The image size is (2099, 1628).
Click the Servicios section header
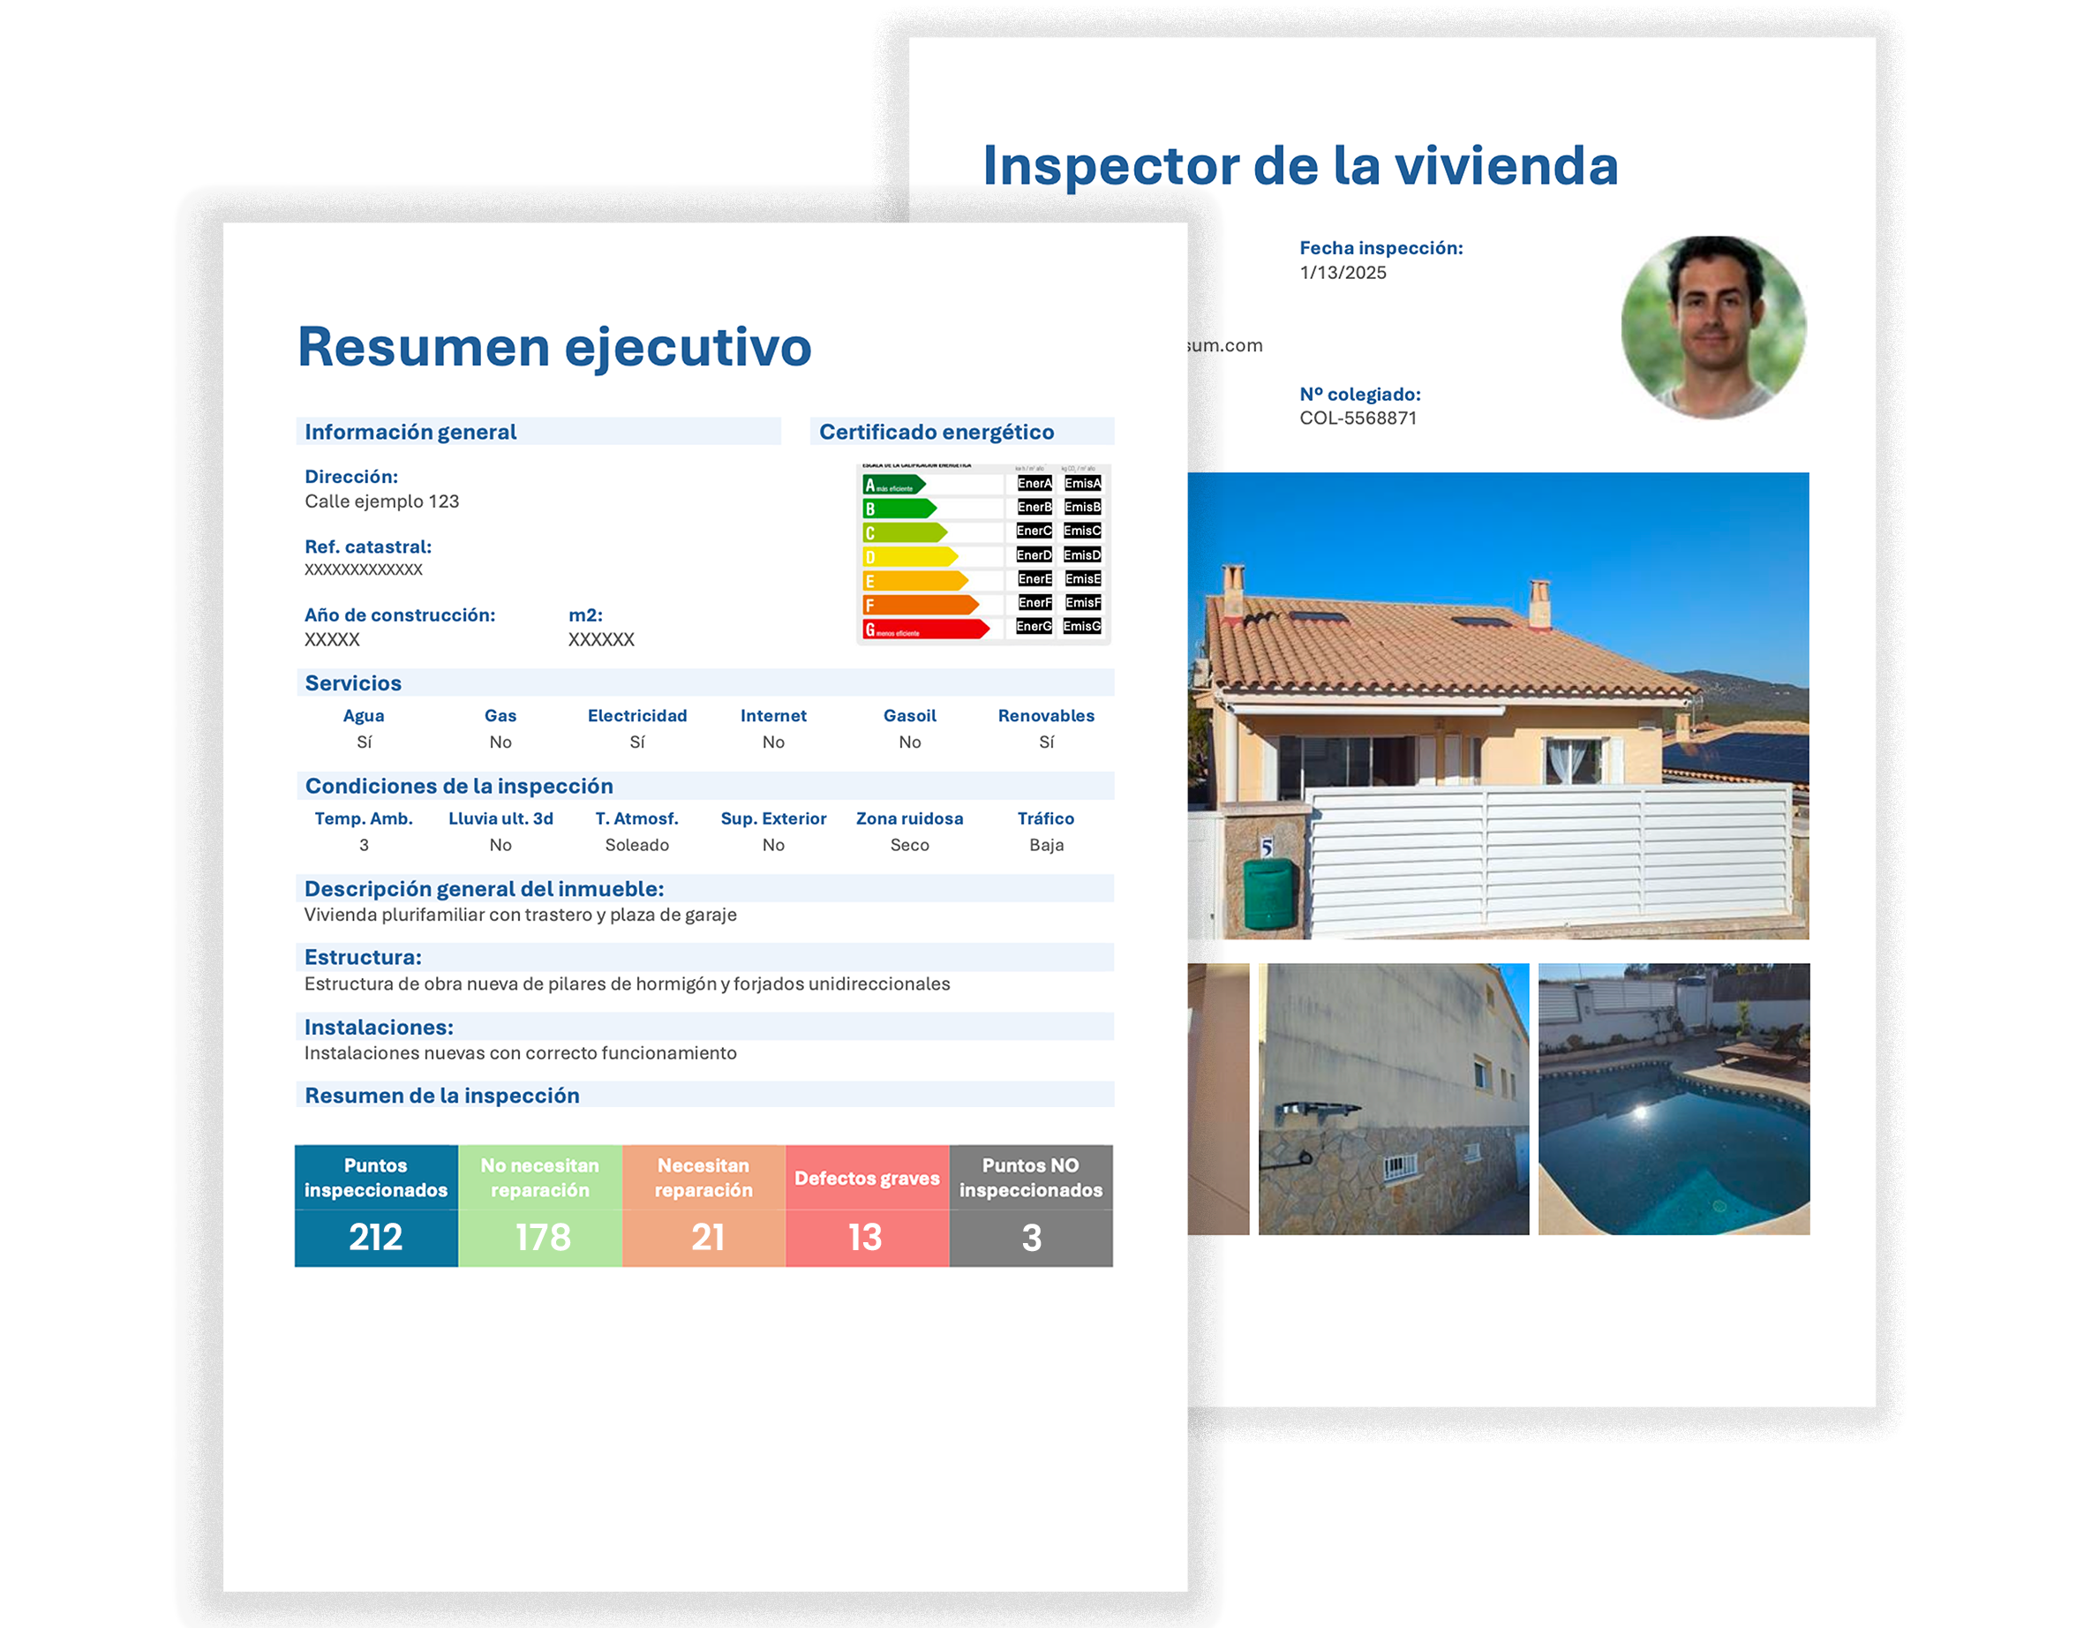pyautogui.click(x=353, y=683)
